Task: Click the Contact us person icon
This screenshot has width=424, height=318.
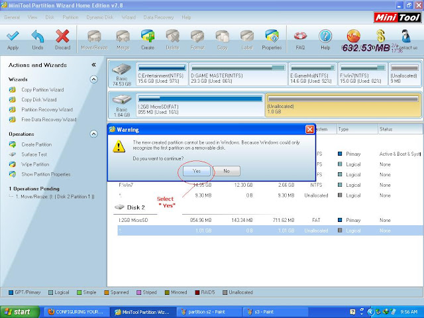Action: coord(406,36)
